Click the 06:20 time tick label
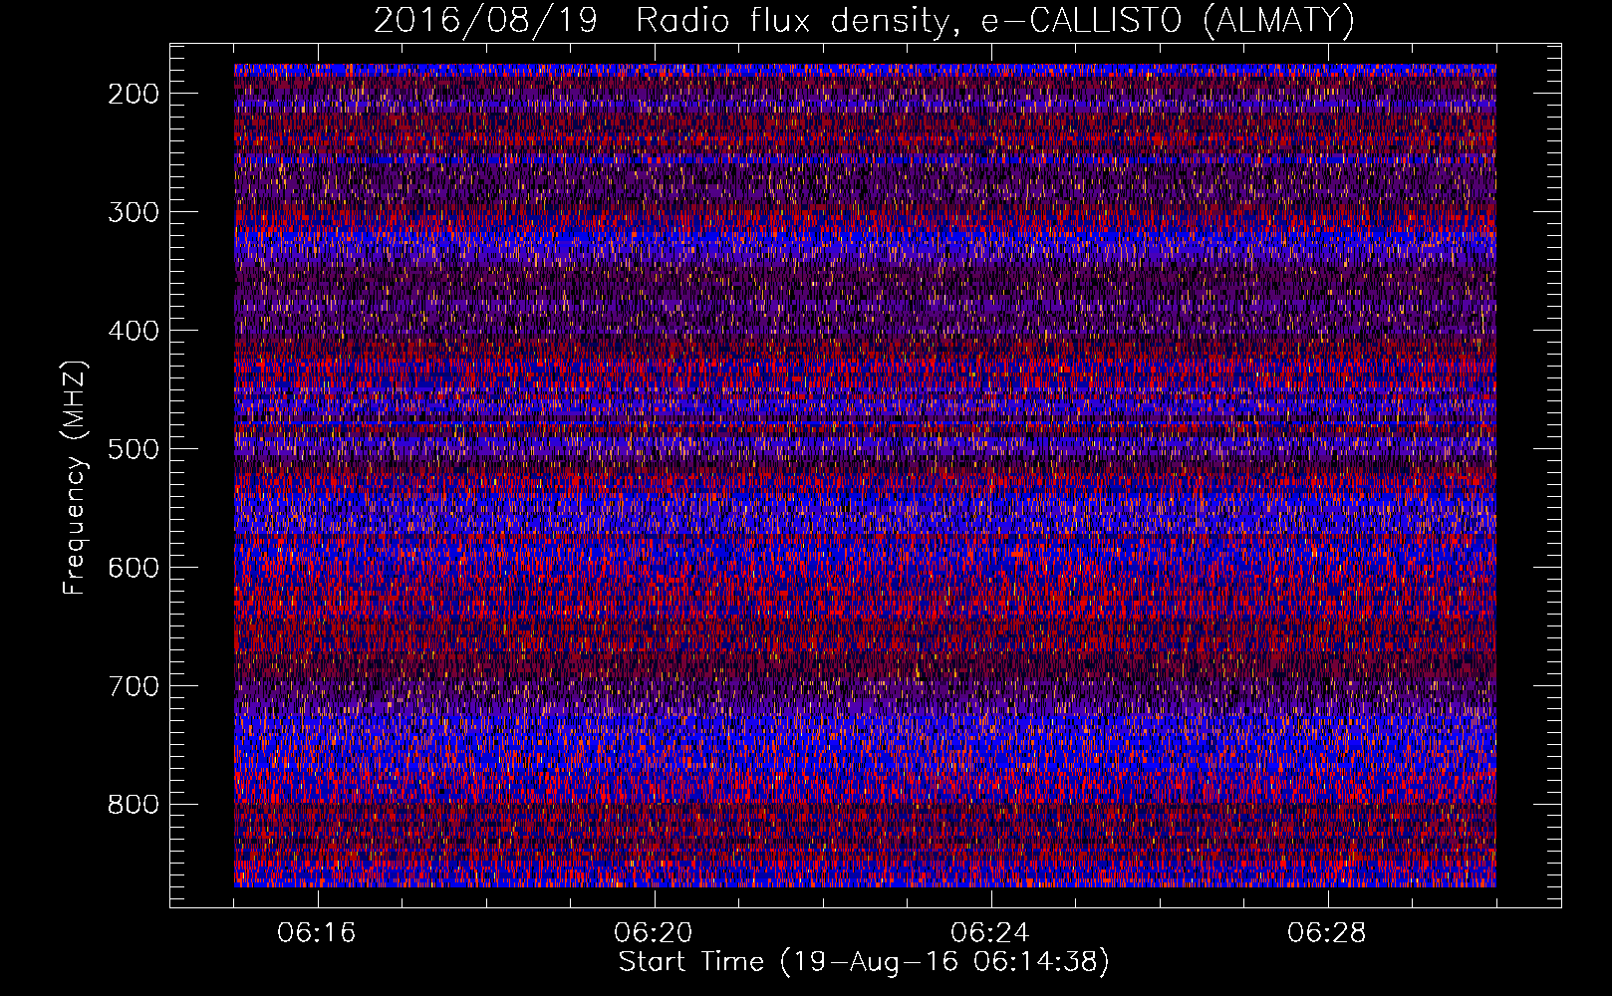 click(654, 933)
